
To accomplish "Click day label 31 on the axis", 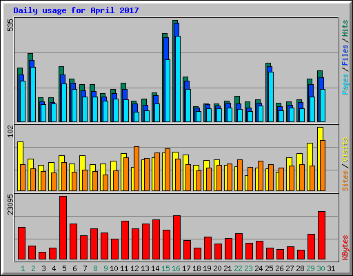I will click(x=331, y=268).
